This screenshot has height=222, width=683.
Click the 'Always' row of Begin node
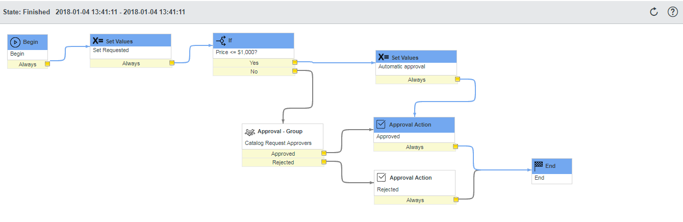(28, 64)
